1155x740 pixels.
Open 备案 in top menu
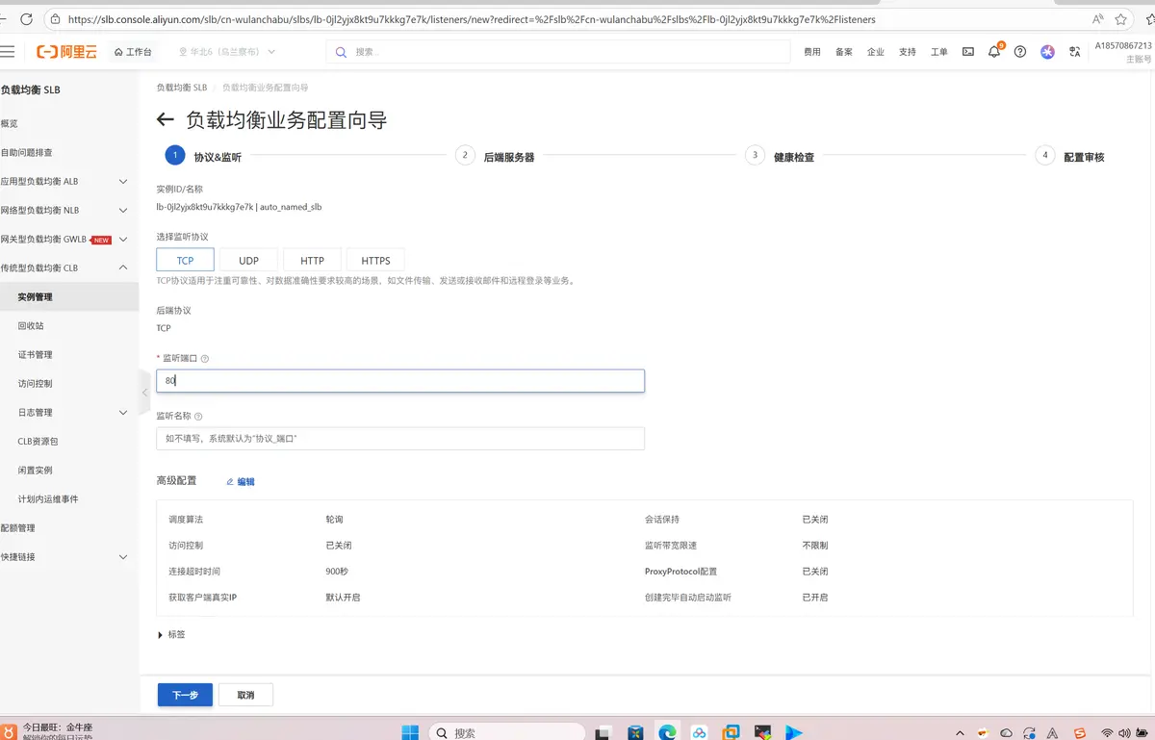(x=844, y=52)
